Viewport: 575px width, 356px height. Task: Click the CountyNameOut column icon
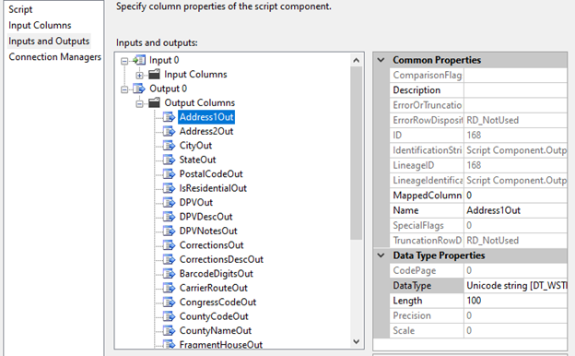click(169, 331)
